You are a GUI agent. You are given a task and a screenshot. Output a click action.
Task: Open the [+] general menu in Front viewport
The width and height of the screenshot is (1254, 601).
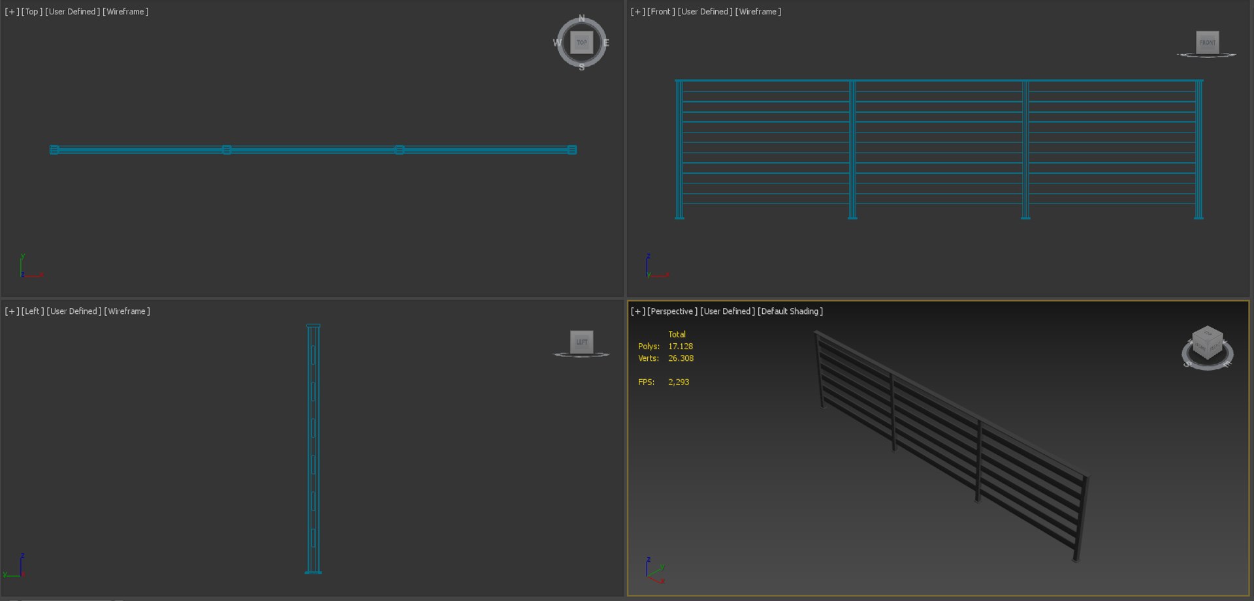pyautogui.click(x=638, y=12)
